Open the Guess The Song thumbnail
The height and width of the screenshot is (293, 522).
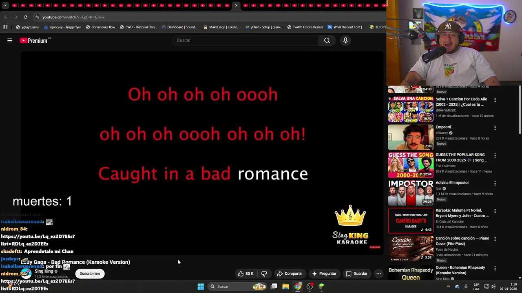click(411, 165)
